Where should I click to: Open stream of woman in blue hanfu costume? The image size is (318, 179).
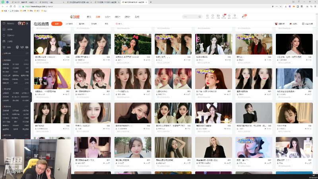pyautogui.click(x=294, y=78)
